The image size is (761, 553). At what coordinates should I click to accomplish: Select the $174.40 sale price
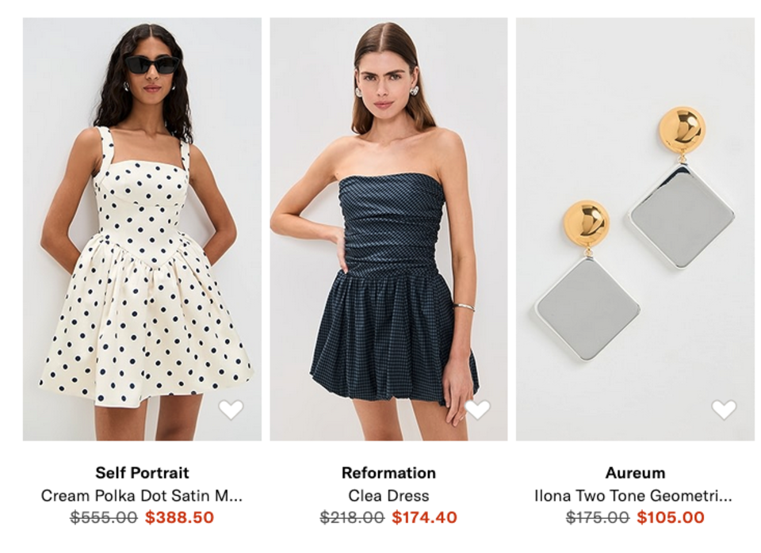pyautogui.click(x=425, y=517)
